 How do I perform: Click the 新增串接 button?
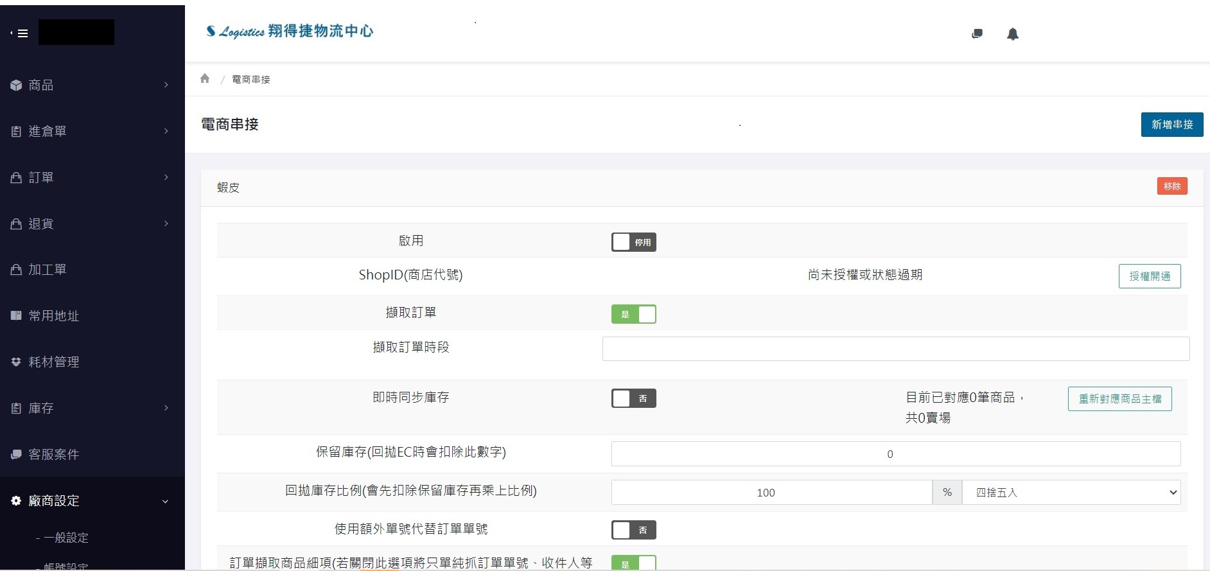pyautogui.click(x=1172, y=125)
